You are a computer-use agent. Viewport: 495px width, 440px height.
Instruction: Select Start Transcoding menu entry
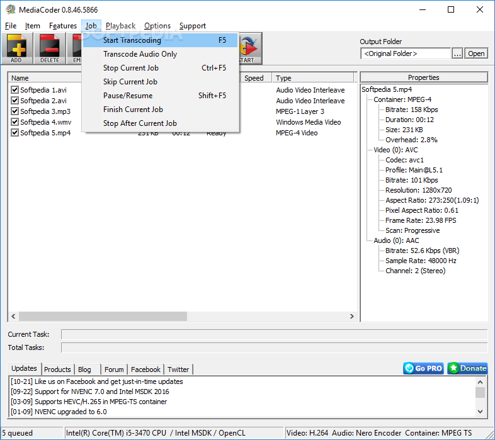tap(161, 40)
